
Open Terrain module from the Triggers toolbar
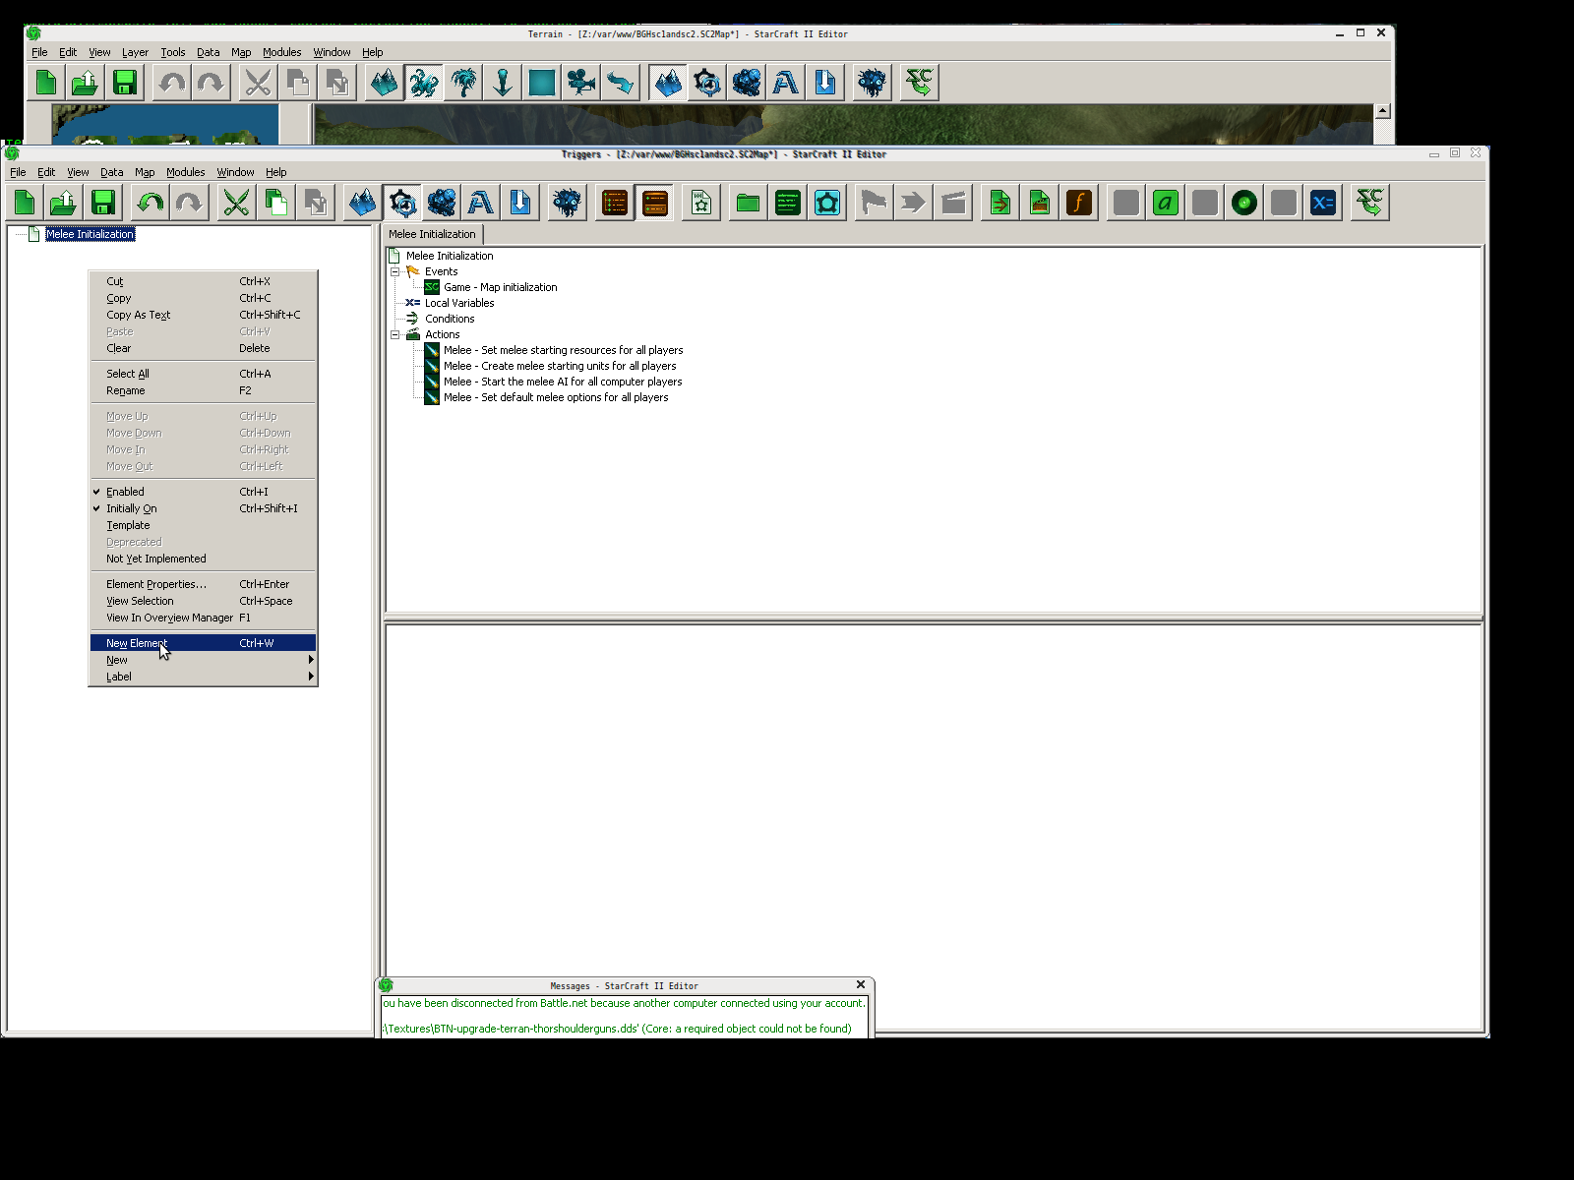(x=363, y=203)
